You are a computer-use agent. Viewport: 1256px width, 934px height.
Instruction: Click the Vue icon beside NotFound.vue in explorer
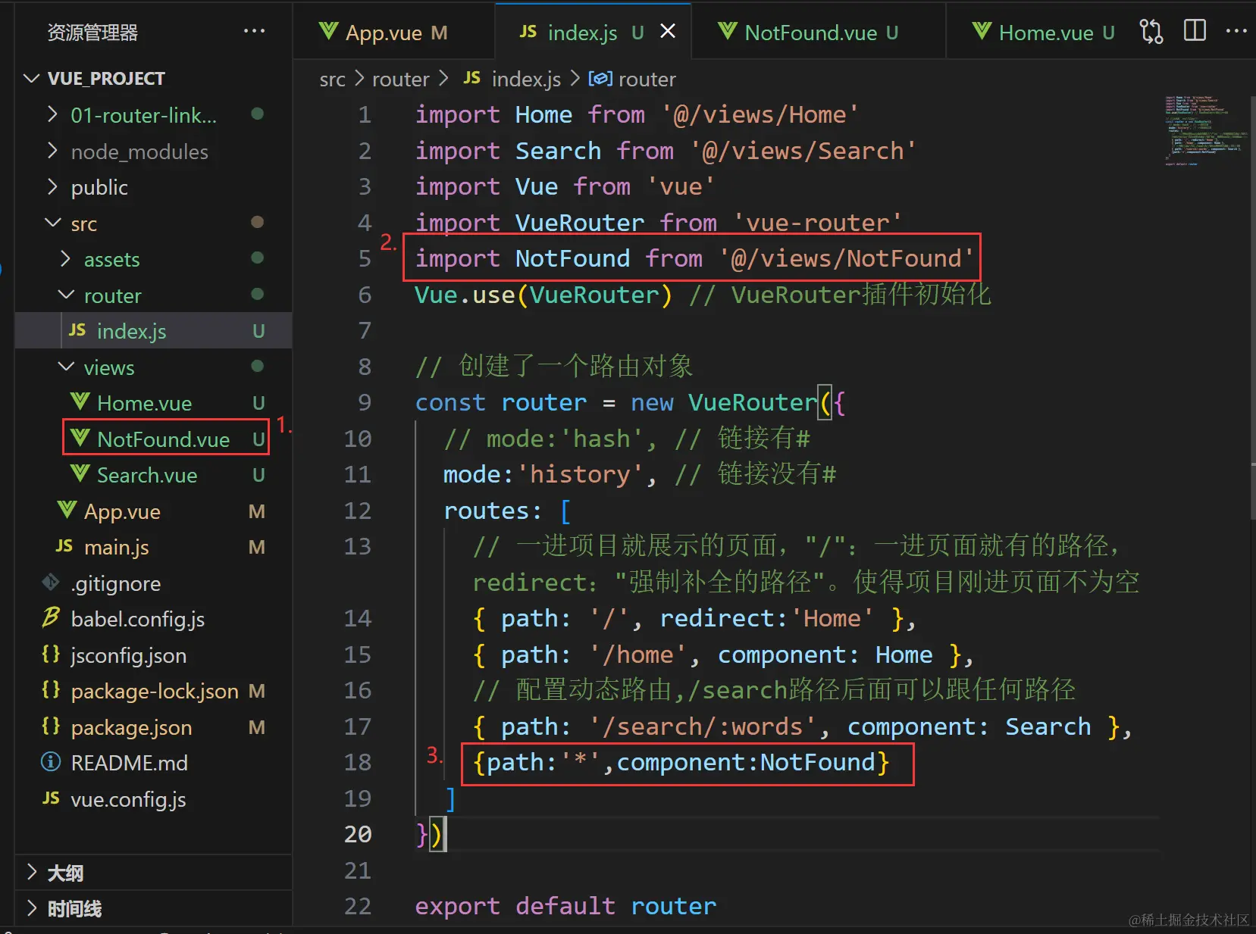click(x=80, y=438)
